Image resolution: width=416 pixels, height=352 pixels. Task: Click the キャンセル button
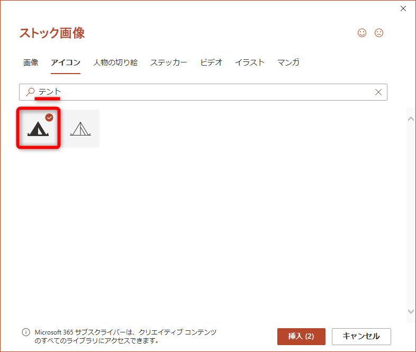pyautogui.click(x=361, y=337)
